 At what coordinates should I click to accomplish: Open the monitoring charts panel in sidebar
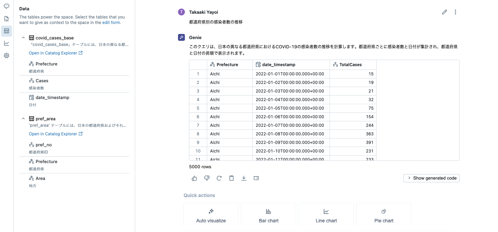click(6, 43)
